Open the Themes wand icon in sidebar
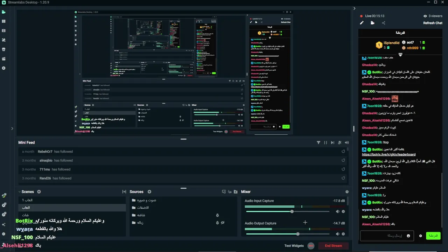The width and height of the screenshot is (448, 252). pos(4,40)
